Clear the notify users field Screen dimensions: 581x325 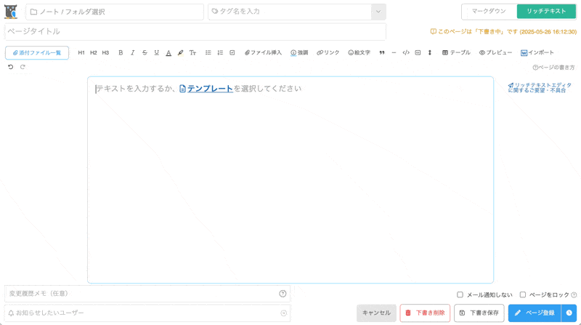point(283,313)
